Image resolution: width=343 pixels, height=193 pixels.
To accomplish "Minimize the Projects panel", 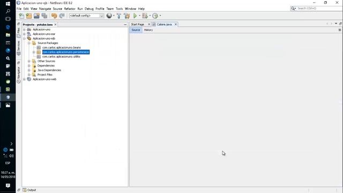I will 125,25.
